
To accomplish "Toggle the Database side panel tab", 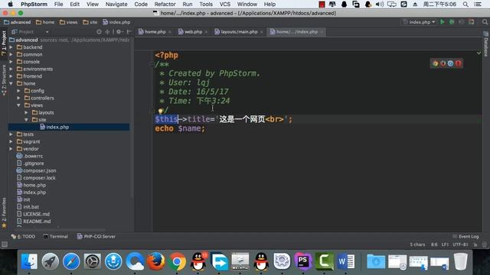I will (486, 44).
